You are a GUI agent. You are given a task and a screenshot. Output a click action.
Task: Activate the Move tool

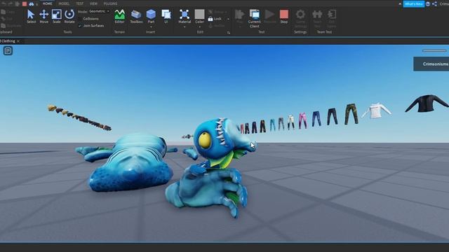(x=43, y=16)
